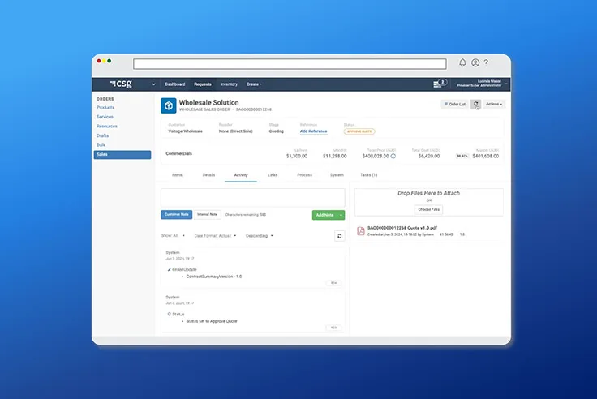Open the notifications bell icon

point(462,62)
